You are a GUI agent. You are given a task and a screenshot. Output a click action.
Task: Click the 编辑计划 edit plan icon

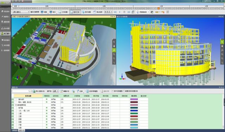coord(62,91)
